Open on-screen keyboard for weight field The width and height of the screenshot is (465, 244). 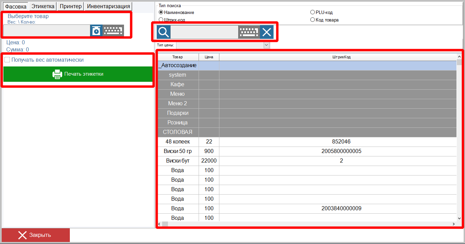pos(113,31)
